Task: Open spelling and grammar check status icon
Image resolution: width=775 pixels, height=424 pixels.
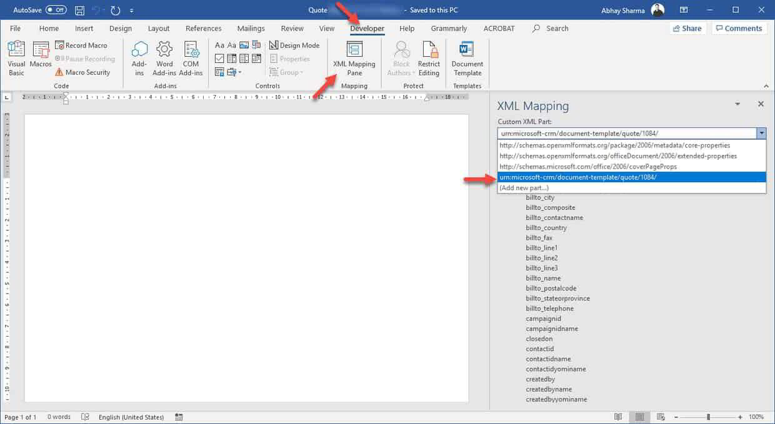Action: click(86, 417)
